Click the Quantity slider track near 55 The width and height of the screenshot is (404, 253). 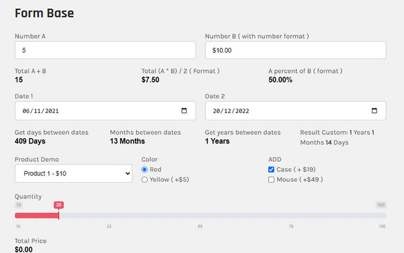coord(200,215)
